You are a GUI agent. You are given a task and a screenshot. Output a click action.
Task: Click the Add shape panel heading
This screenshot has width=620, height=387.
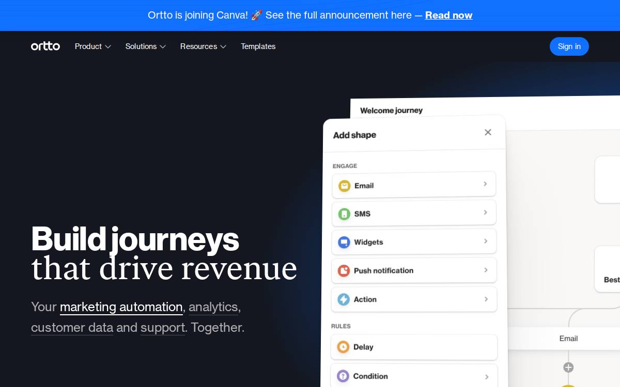pyautogui.click(x=354, y=135)
